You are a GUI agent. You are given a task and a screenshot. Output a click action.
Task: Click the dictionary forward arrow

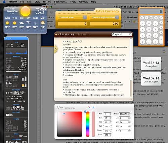(x=58, y=34)
